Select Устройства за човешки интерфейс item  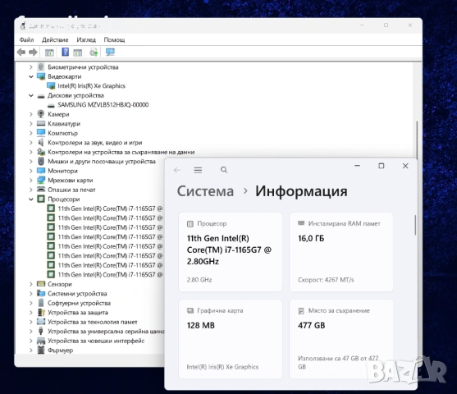[96, 341]
